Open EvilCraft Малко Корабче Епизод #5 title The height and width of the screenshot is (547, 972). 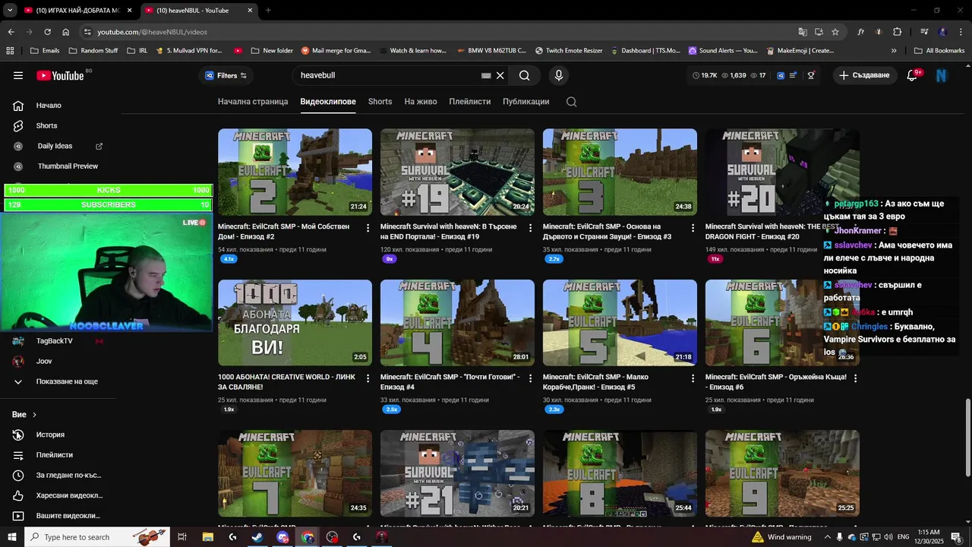(595, 382)
